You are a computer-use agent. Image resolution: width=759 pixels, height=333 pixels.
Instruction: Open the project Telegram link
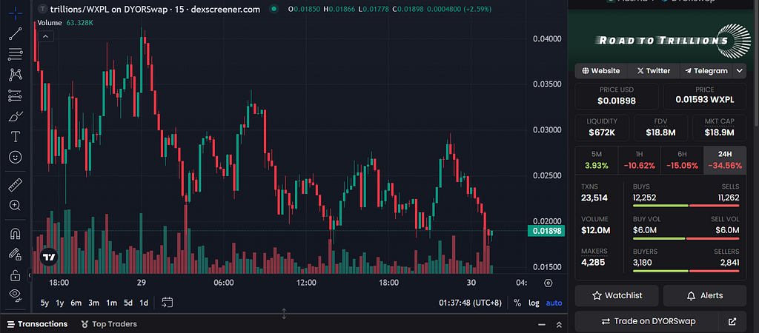pos(706,70)
